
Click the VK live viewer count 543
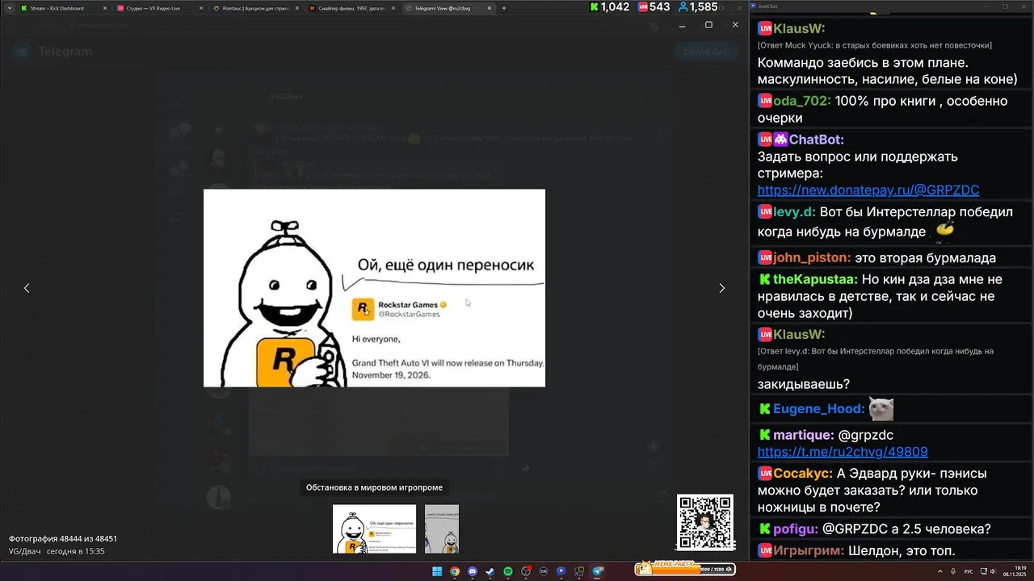pos(654,7)
